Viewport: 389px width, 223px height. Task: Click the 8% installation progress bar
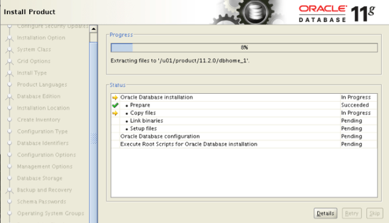click(244, 48)
